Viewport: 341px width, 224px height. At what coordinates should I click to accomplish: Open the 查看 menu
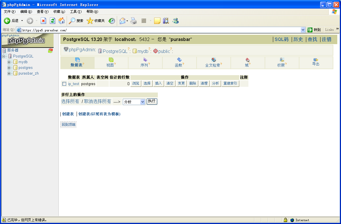point(43,11)
